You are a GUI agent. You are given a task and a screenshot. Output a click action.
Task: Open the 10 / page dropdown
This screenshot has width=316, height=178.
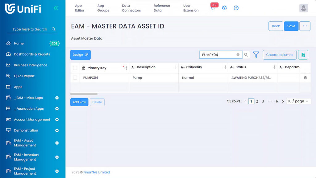pyautogui.click(x=298, y=101)
